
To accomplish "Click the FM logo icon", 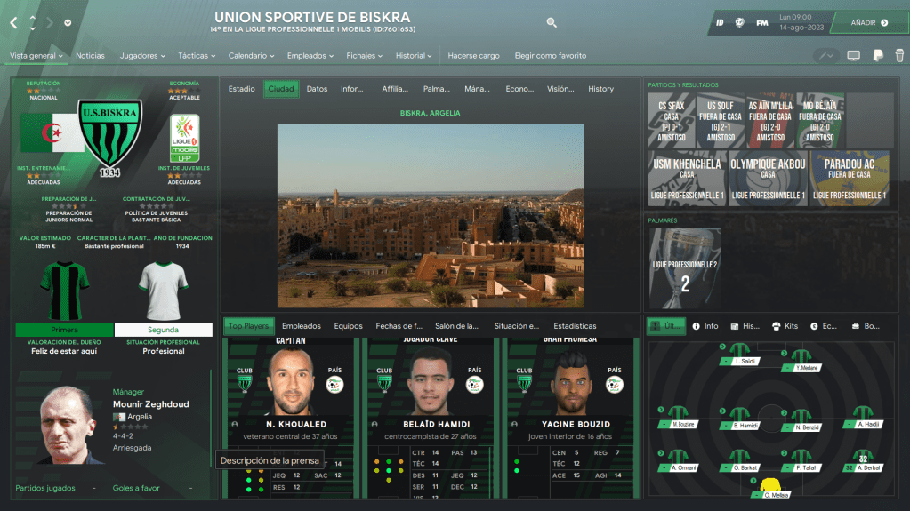I will [762, 23].
